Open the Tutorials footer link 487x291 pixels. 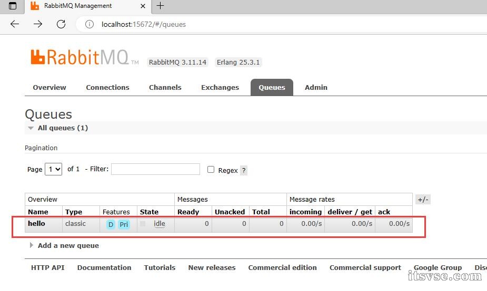click(x=160, y=267)
